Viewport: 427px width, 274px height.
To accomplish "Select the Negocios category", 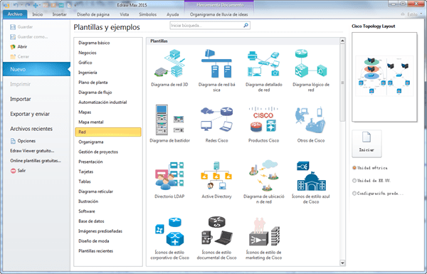I will click(108, 53).
